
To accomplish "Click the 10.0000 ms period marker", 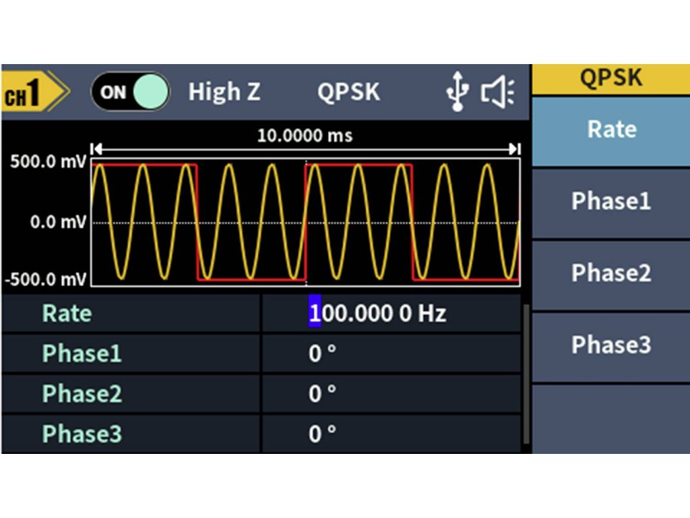I will point(305,136).
